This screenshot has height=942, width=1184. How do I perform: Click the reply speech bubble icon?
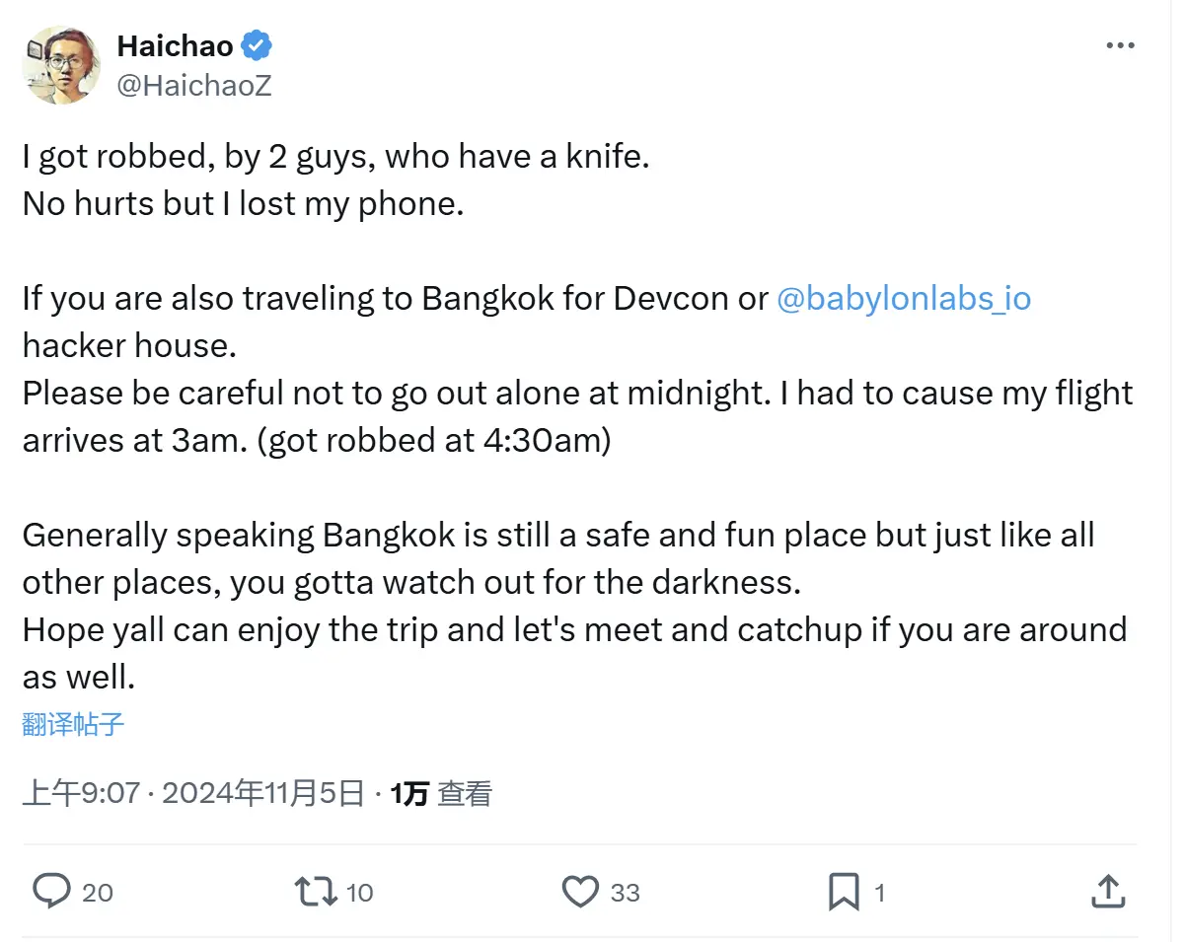click(53, 891)
